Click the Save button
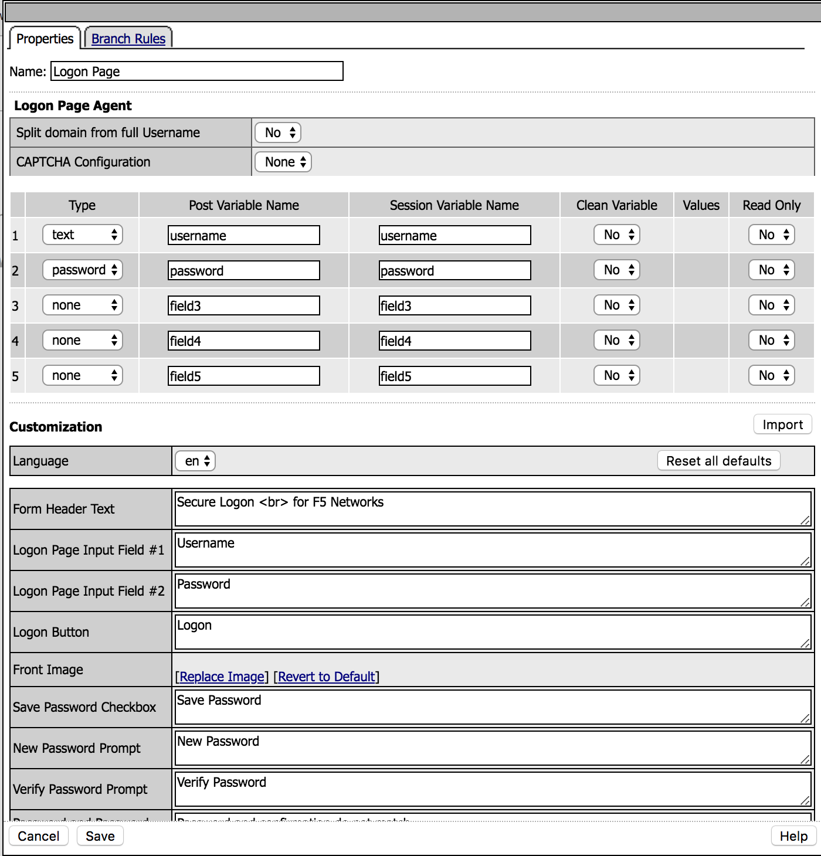This screenshot has height=856, width=821. [x=100, y=836]
